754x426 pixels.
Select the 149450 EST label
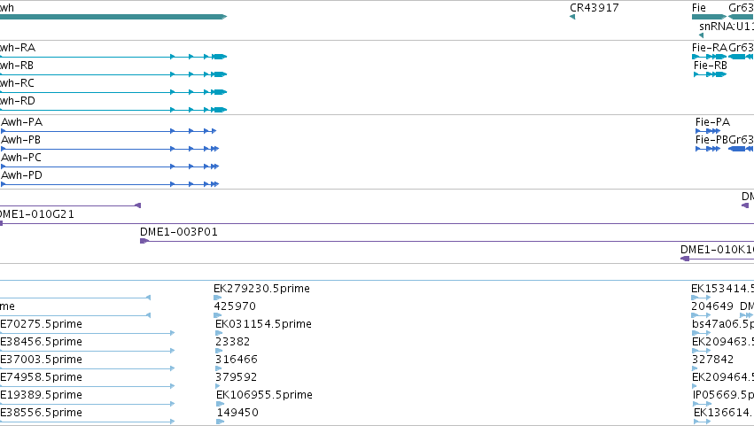pos(237,413)
